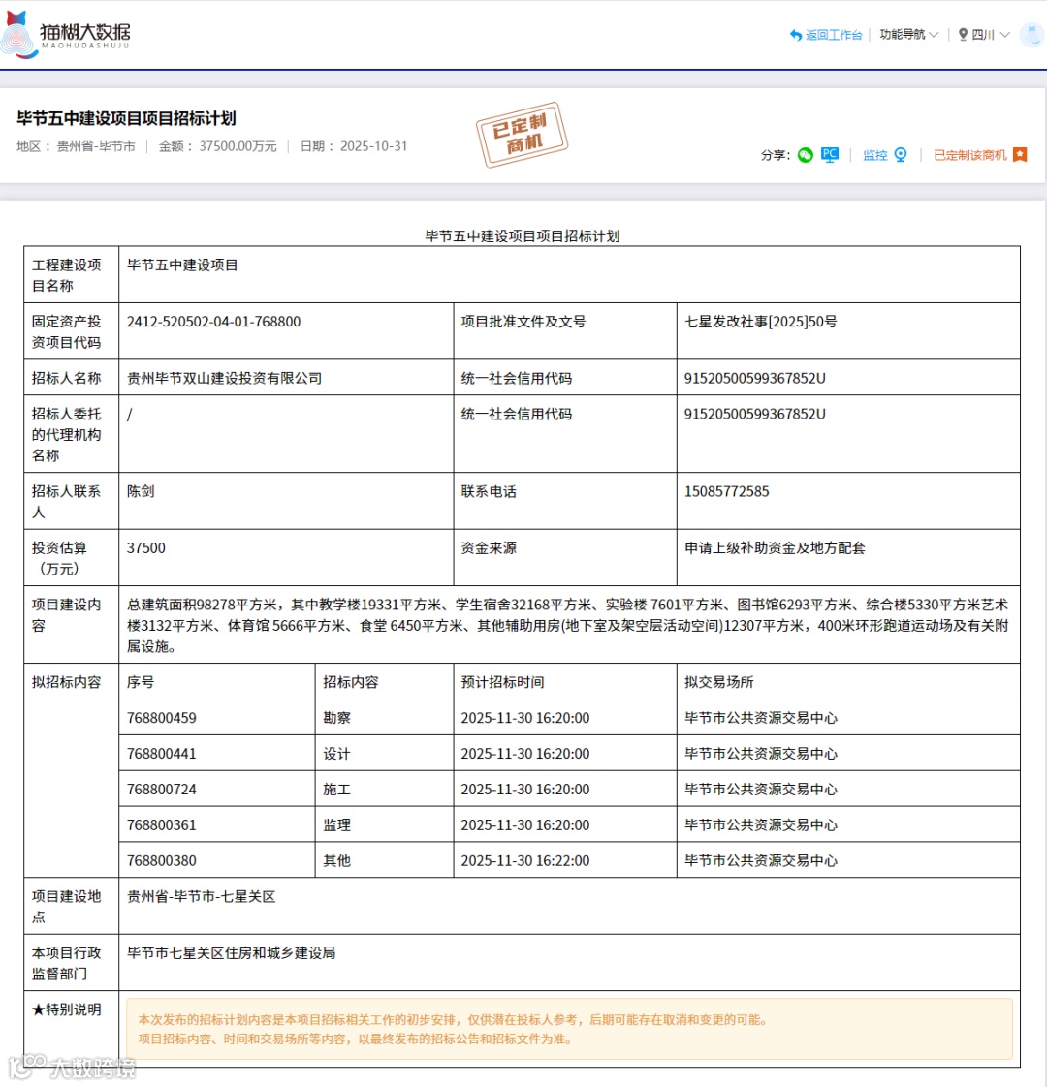Click the orange special notice box
The height and width of the screenshot is (1087, 1047).
pyautogui.click(x=569, y=1030)
